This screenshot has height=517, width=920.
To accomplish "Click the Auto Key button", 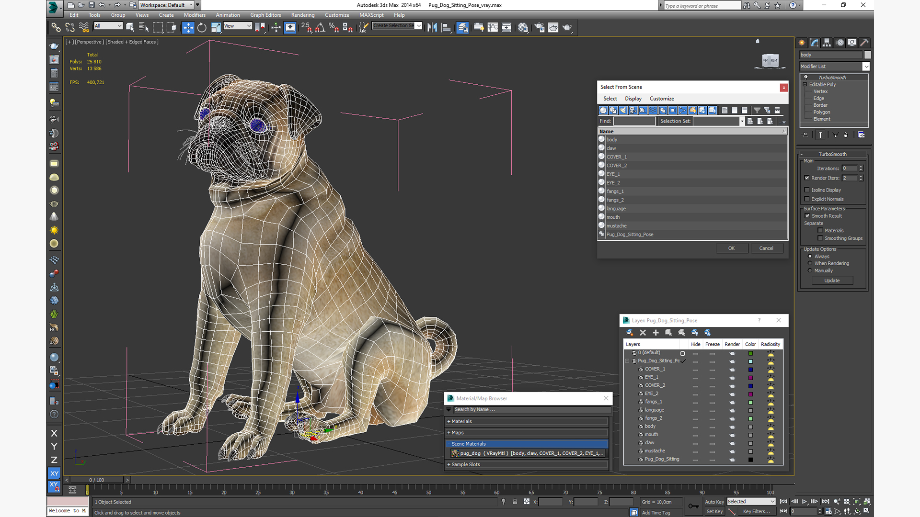I will [x=714, y=502].
